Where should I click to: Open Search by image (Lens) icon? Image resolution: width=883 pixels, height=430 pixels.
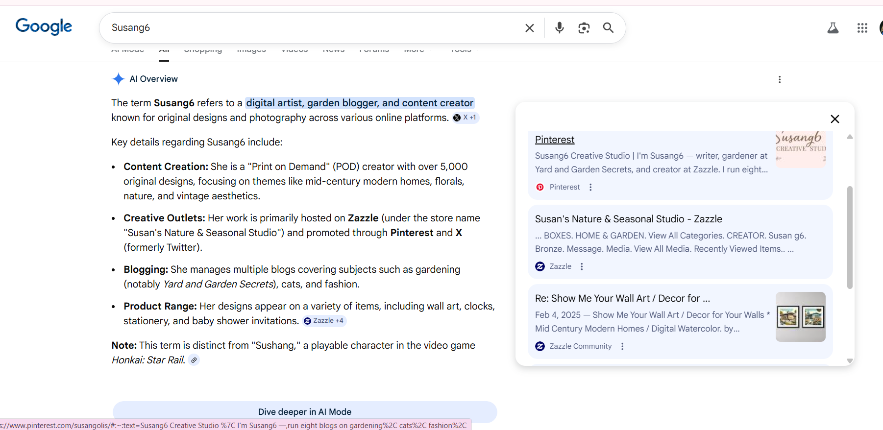coord(584,28)
